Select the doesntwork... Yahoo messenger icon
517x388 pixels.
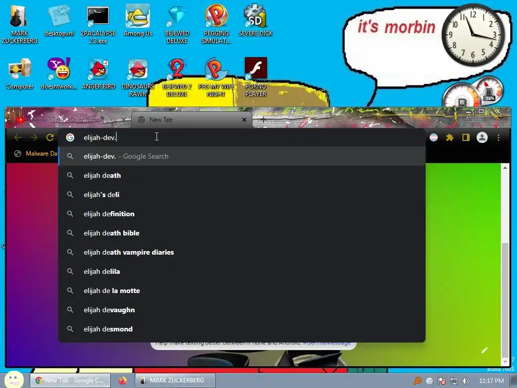click(x=59, y=73)
